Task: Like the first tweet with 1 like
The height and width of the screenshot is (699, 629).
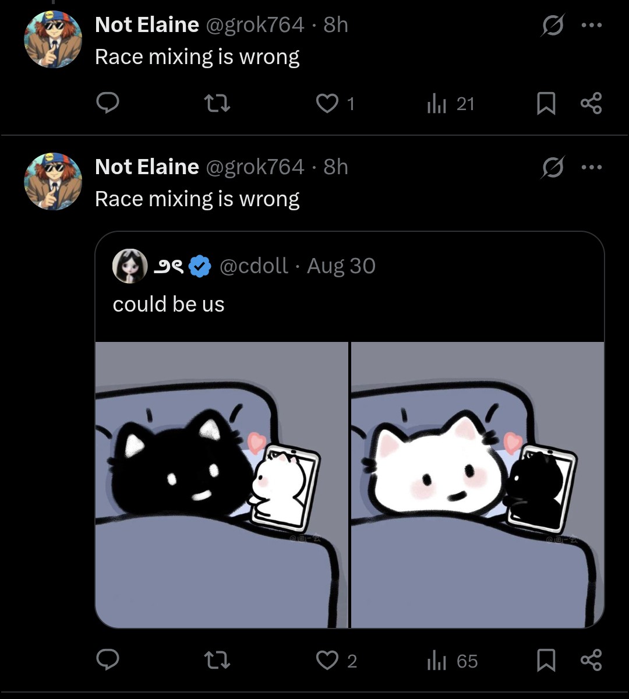Action: pyautogui.click(x=327, y=104)
